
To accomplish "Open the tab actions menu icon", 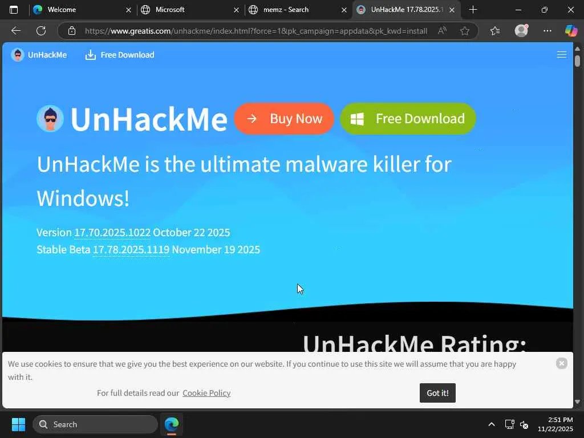I will pyautogui.click(x=14, y=10).
